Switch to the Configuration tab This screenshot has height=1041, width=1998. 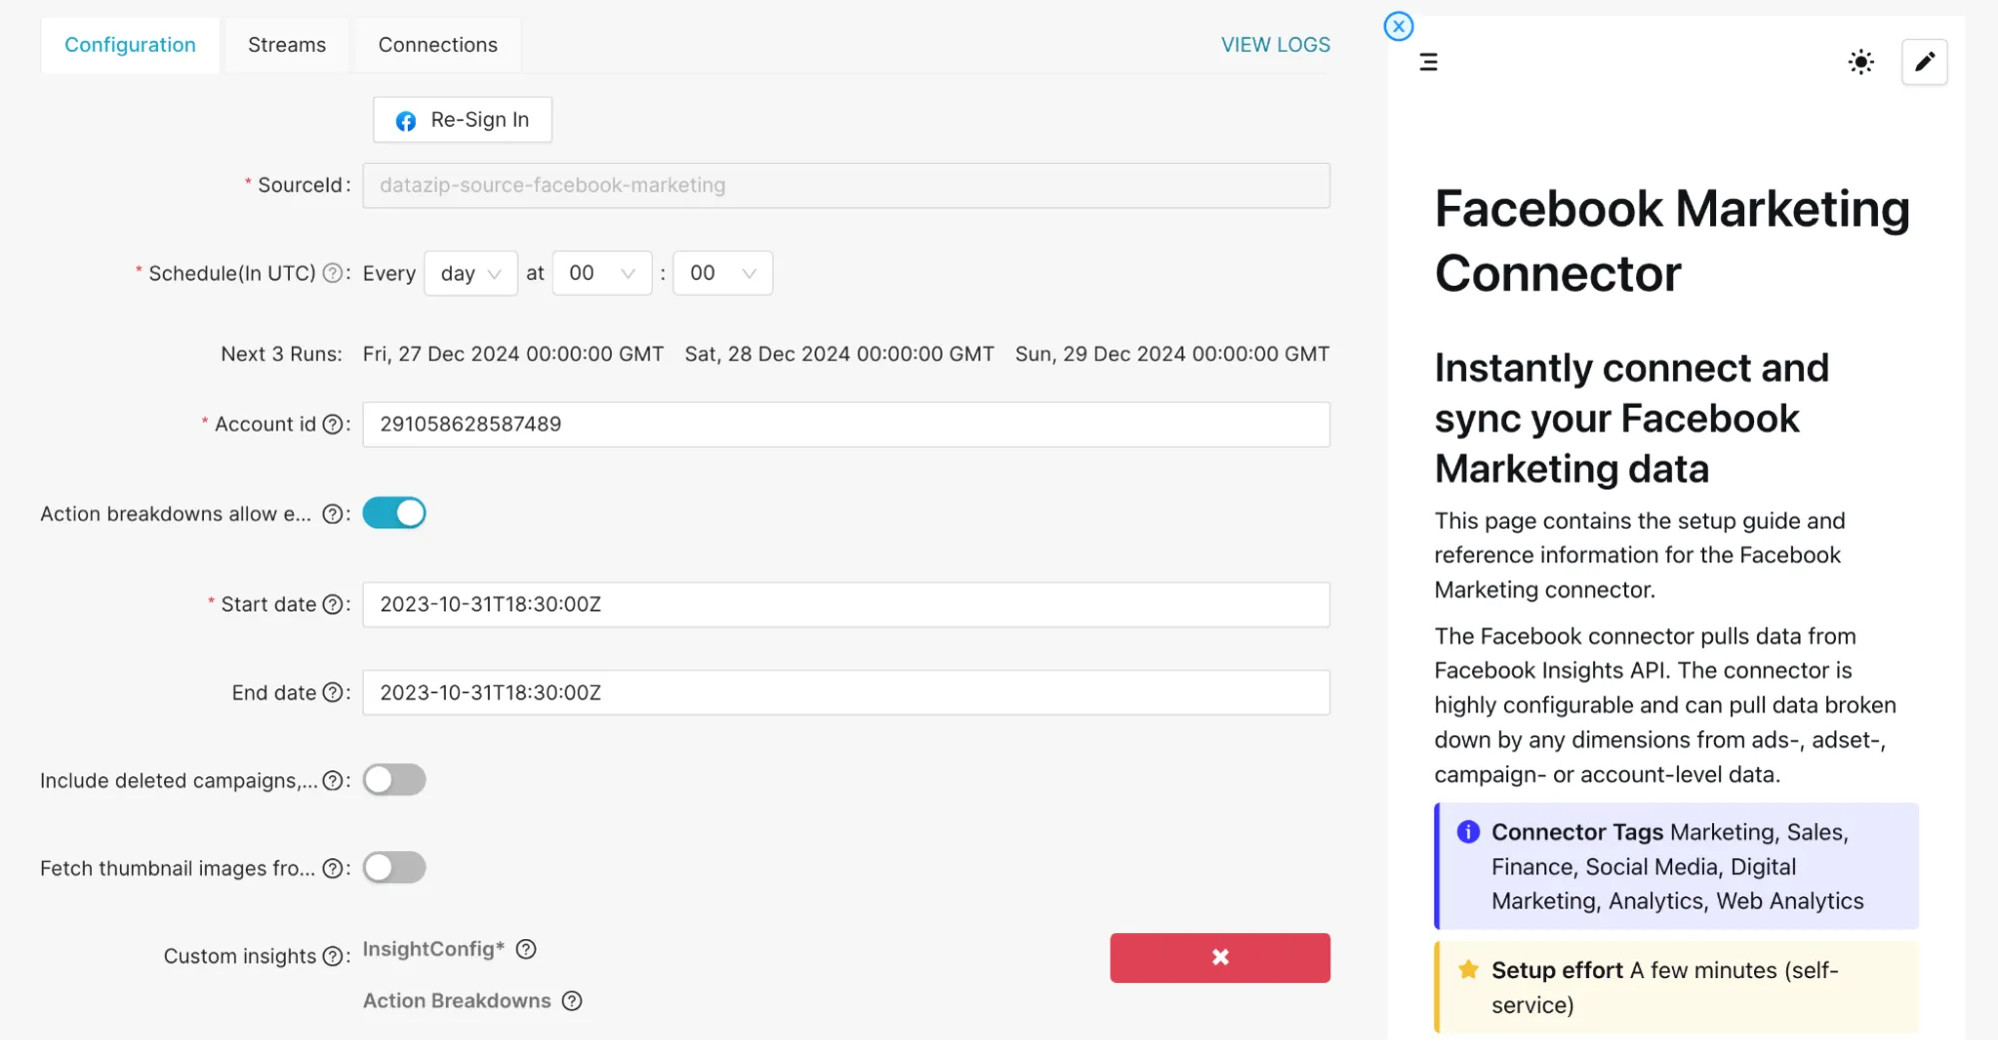130,45
